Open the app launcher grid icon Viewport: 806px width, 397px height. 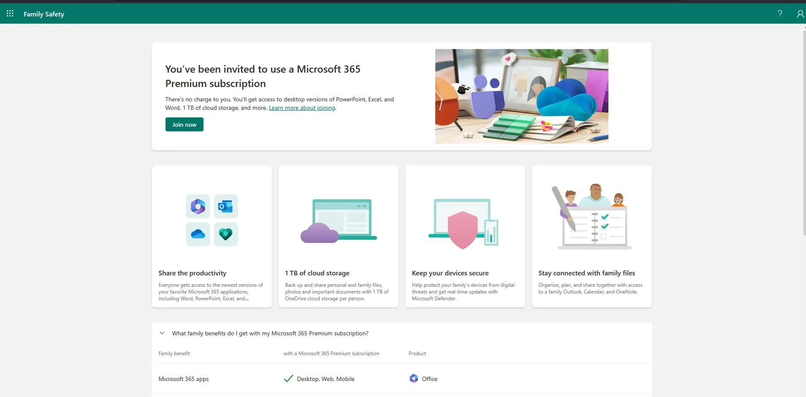pos(10,14)
